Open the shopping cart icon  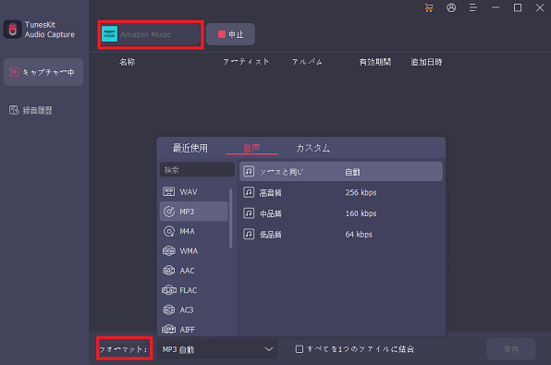(429, 7)
